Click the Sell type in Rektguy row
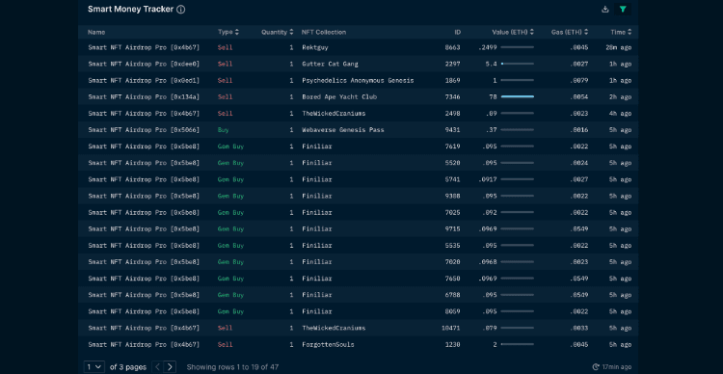 pos(225,47)
